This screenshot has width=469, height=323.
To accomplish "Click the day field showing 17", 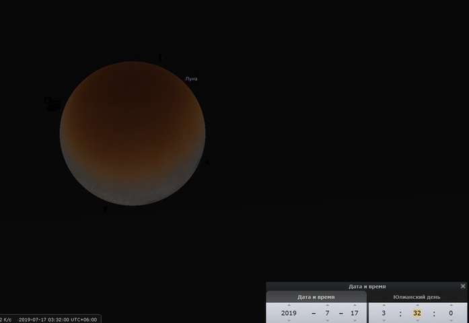I will [x=355, y=313].
